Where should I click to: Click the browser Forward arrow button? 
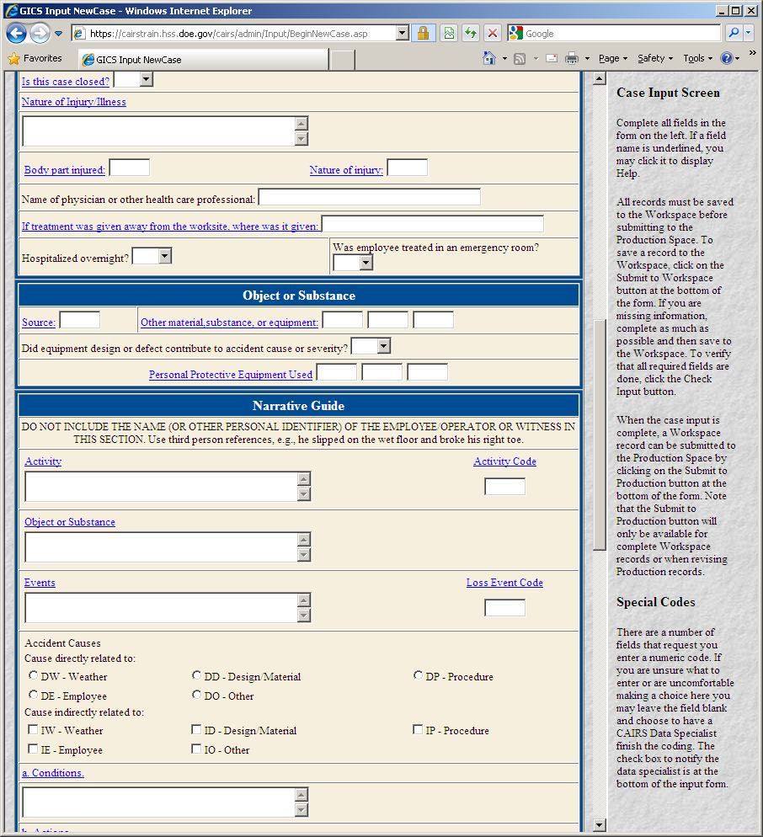(40, 34)
